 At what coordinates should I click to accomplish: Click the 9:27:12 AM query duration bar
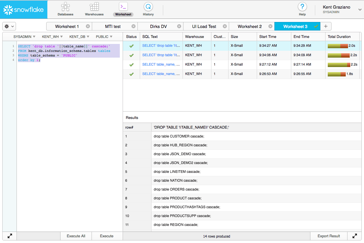pyautogui.click(x=339, y=64)
